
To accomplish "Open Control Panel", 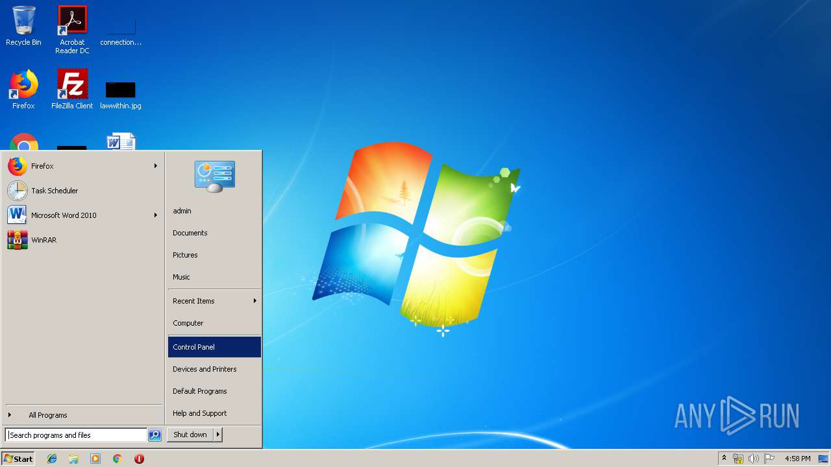I will pyautogui.click(x=214, y=347).
